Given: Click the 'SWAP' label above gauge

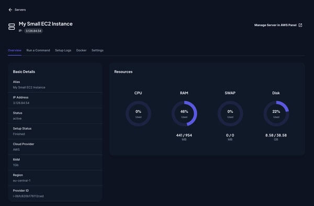Looking at the screenshot, I should point(230,93).
